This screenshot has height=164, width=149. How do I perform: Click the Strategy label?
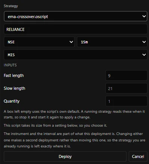point(11,6)
